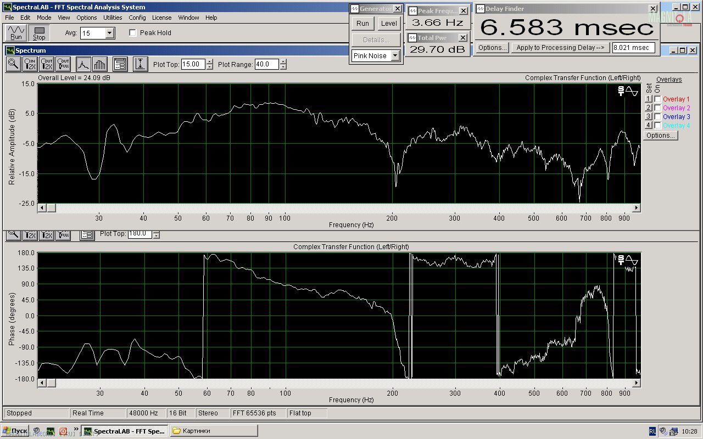Expand the Pink Noise generator type dropdown
The height and width of the screenshot is (439, 703).
[395, 56]
